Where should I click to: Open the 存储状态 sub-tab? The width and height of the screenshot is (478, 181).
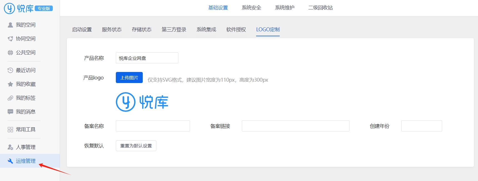pos(142,30)
